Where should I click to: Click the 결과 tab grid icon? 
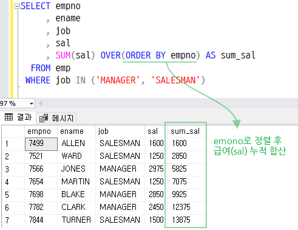(8, 117)
